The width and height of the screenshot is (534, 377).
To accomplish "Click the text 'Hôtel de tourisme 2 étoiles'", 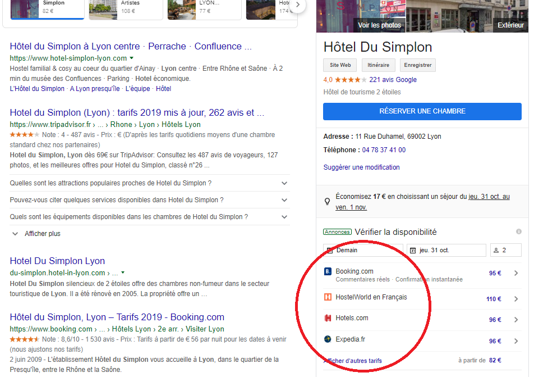I will tap(362, 92).
